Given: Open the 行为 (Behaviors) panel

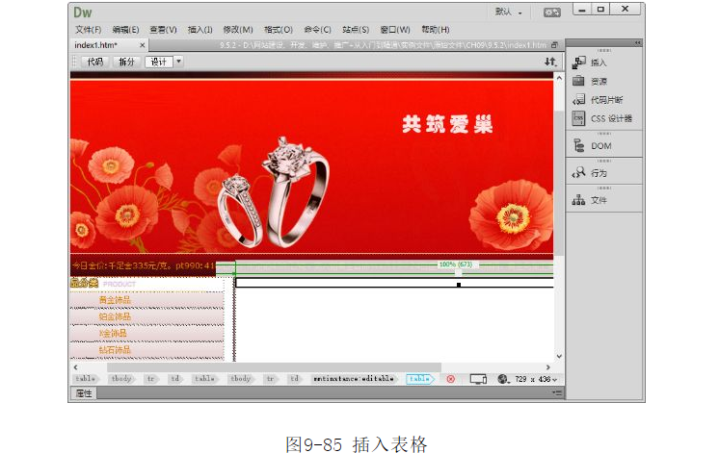Looking at the screenshot, I should [x=599, y=173].
